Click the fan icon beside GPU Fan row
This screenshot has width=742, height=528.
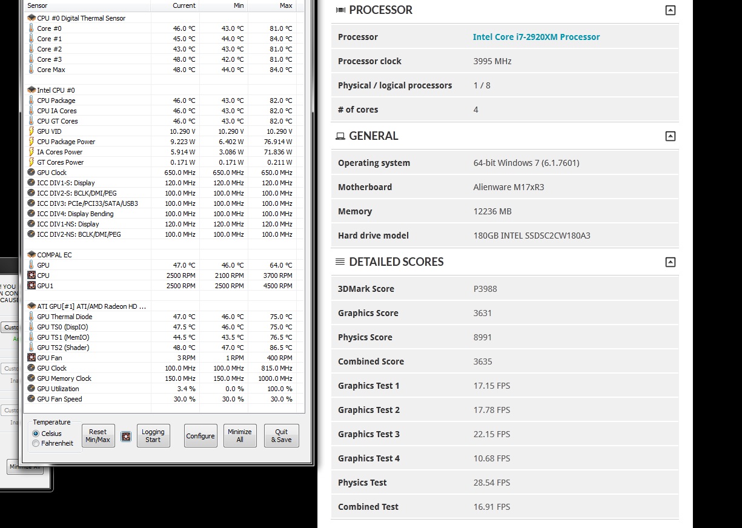pos(31,358)
